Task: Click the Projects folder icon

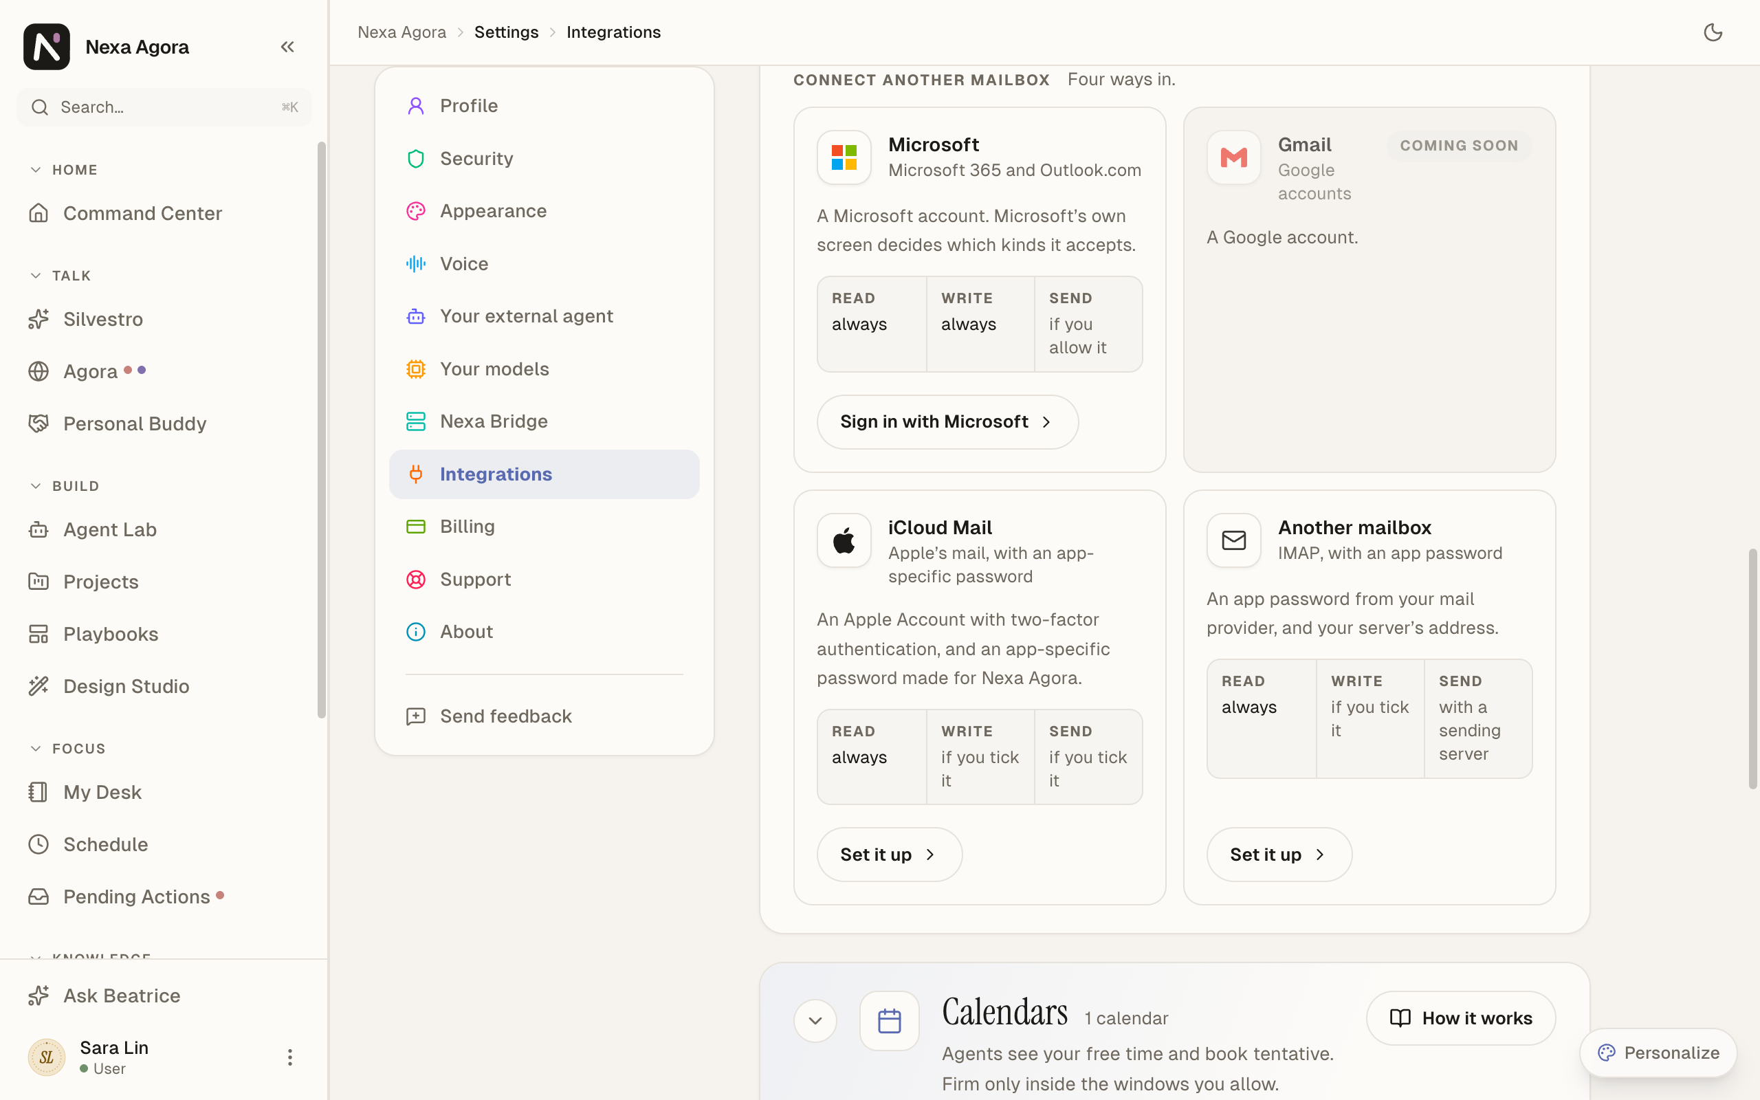Action: (x=38, y=582)
